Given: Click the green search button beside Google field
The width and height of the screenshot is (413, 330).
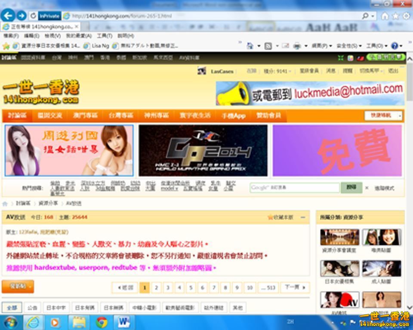Looking at the screenshot, I should click(351, 187).
